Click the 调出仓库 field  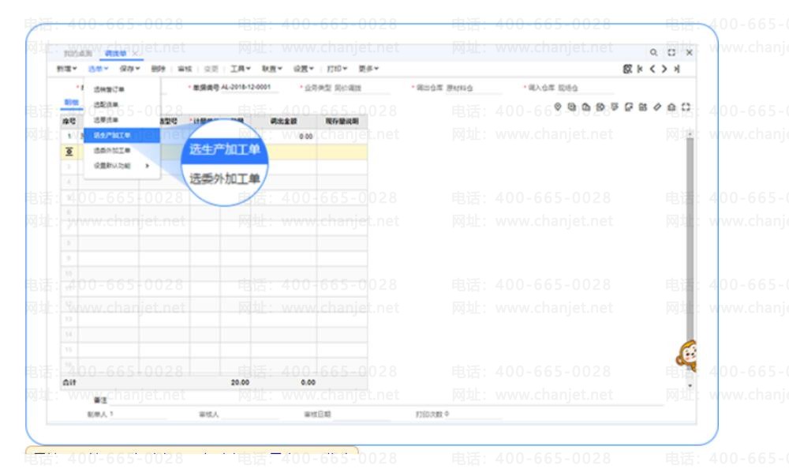pos(473,88)
